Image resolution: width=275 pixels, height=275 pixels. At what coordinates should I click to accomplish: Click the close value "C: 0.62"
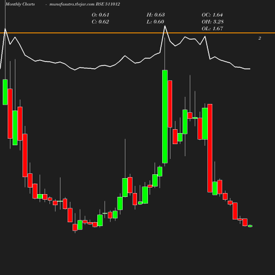pyautogui.click(x=101, y=21)
